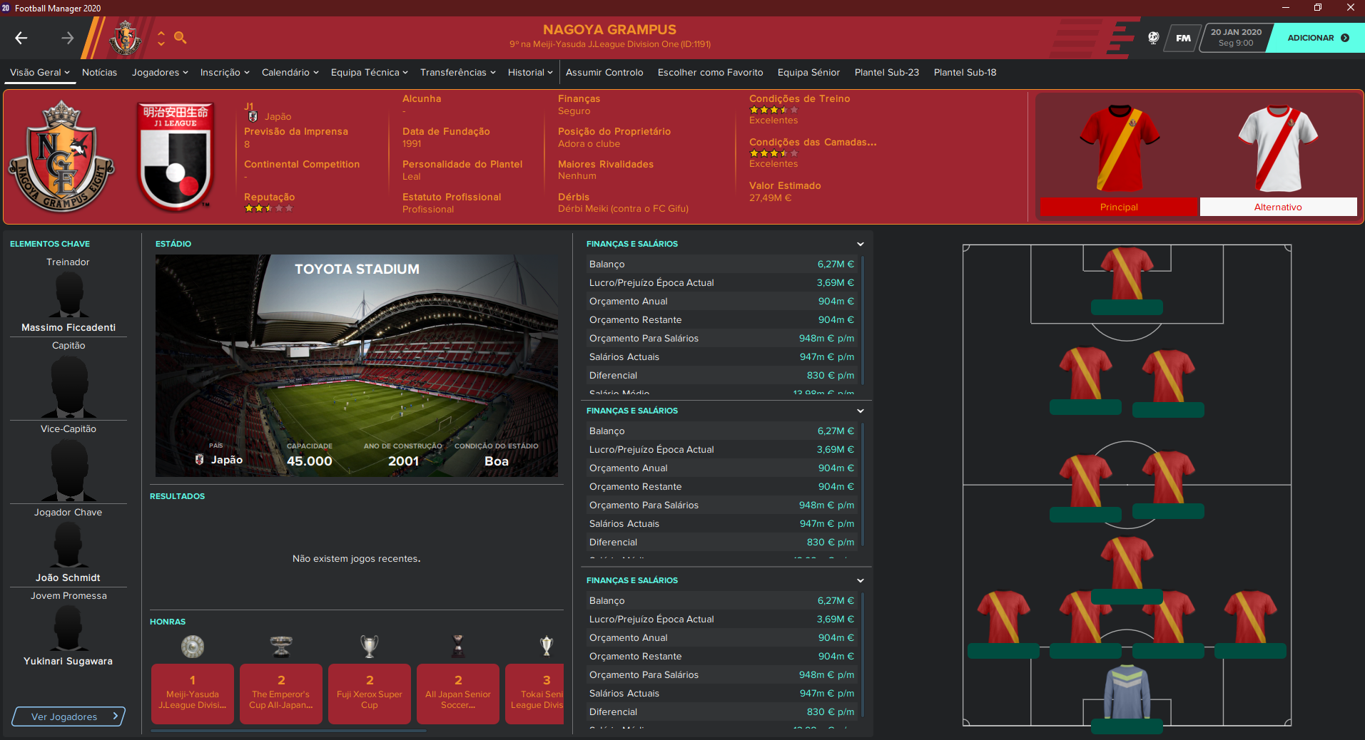Open Yukinari Sugawara's profile
The width and height of the screenshot is (1365, 740).
pyautogui.click(x=68, y=661)
